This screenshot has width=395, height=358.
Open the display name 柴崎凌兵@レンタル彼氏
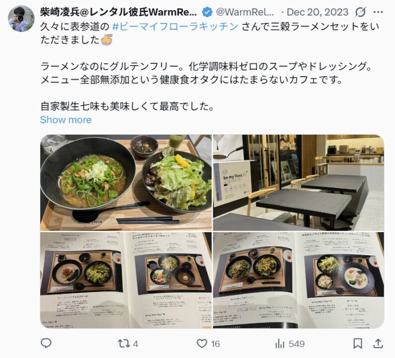118,12
